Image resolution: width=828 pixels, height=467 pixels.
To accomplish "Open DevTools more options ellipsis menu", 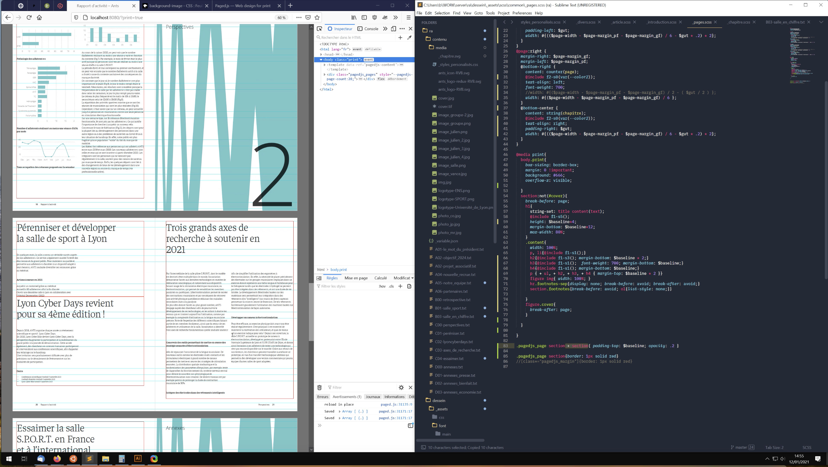I will pyautogui.click(x=402, y=29).
